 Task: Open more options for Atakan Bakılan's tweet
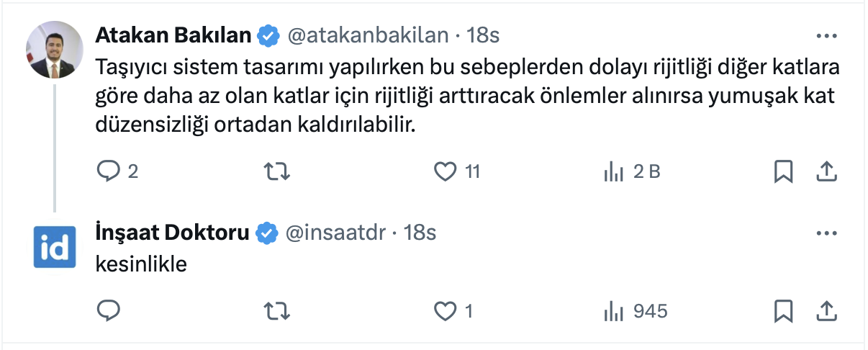pos(826,35)
